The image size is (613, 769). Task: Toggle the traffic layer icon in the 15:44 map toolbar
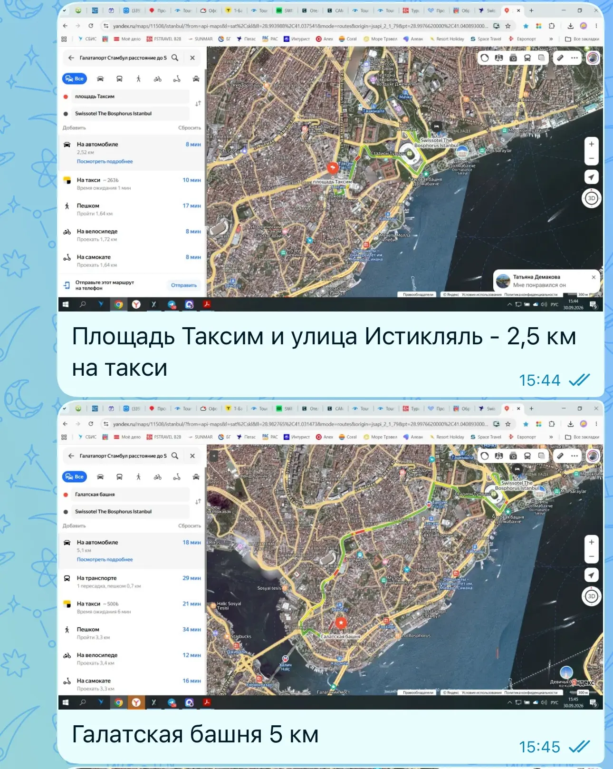coord(484,58)
